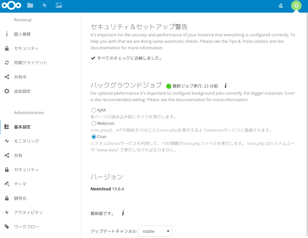Select the Cron radio button
308x238 pixels.
pos(94,137)
